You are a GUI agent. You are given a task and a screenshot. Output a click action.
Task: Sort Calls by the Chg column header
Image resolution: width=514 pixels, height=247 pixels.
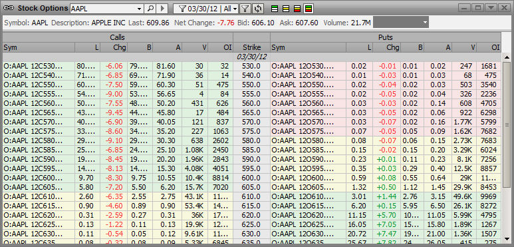(114, 47)
